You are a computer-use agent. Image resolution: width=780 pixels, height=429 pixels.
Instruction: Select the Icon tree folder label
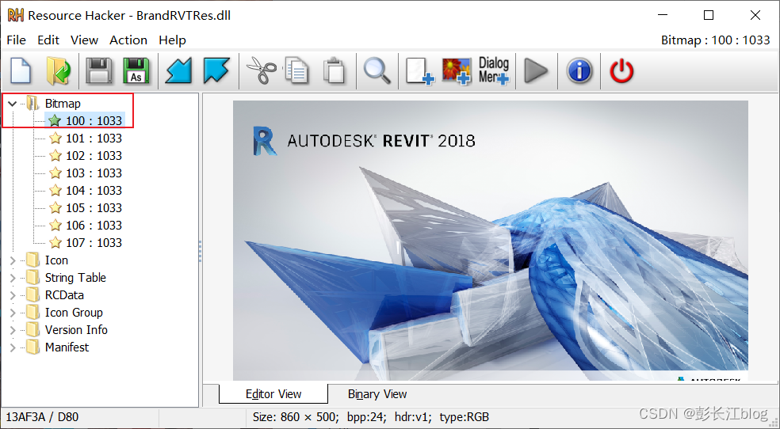56,260
